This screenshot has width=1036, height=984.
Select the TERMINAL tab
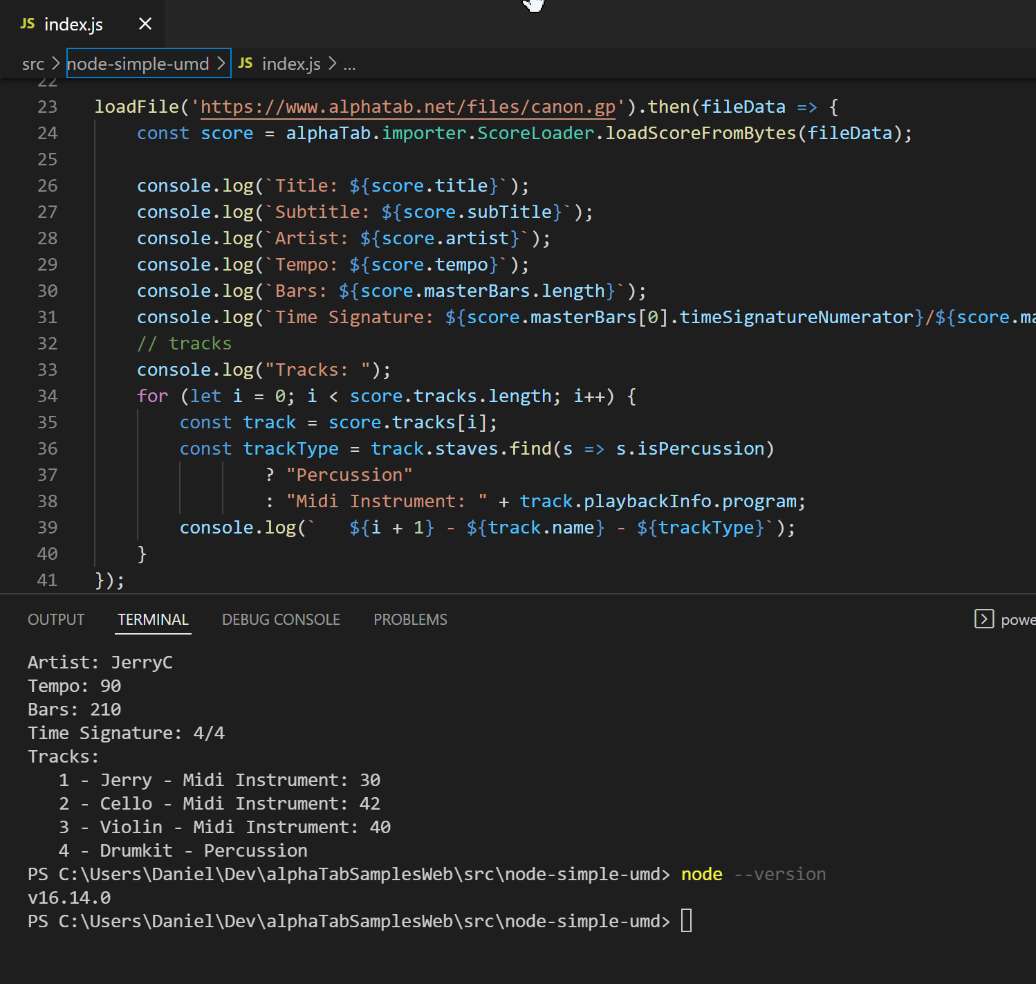[153, 619]
